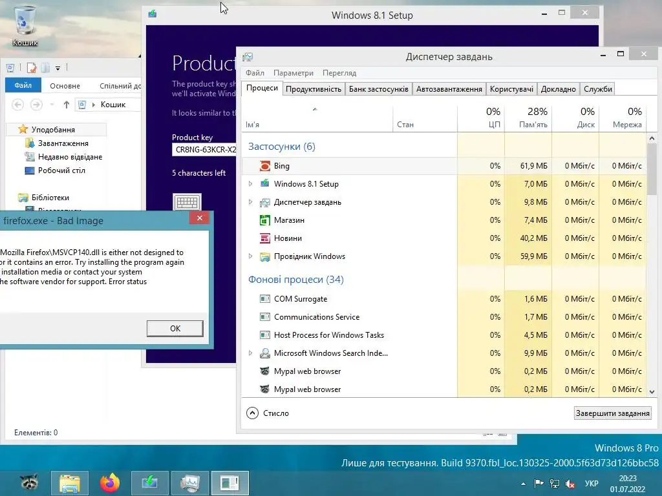
Task: Click the Product key input field
Action: (x=204, y=150)
